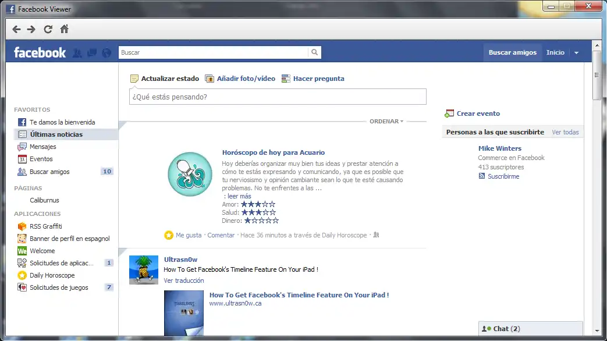Click Me gusta on horoscope post
Viewport: 607px width, 341px height.
tap(189, 235)
